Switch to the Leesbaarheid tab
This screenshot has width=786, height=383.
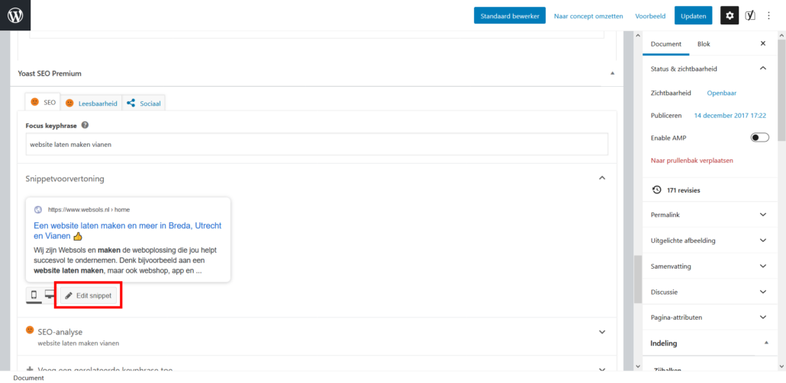point(92,103)
